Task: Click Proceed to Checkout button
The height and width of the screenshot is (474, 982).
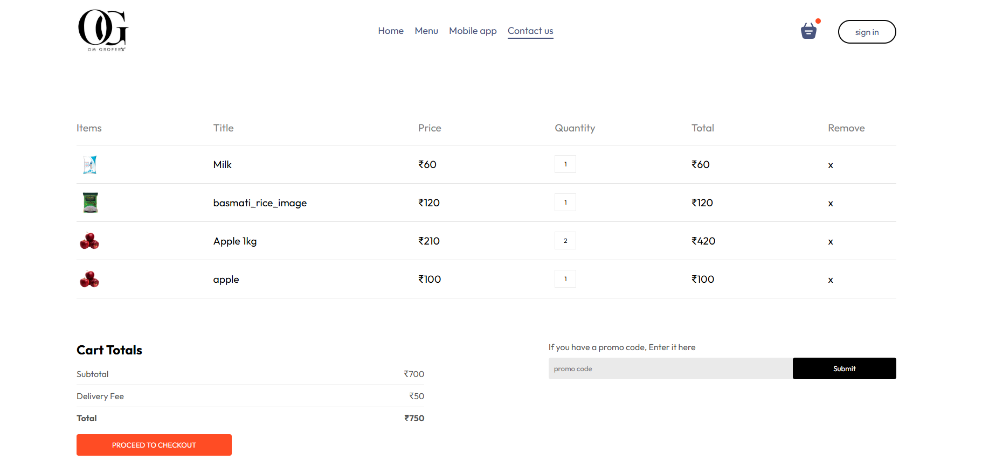Action: (154, 445)
